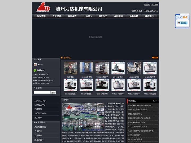
Task: Select the 数控钻床 category
Action: pos(38,118)
